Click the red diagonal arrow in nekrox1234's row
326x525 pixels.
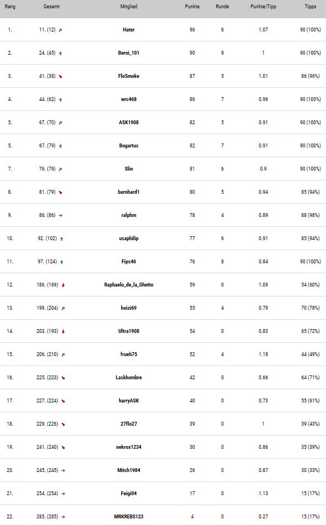click(63, 447)
